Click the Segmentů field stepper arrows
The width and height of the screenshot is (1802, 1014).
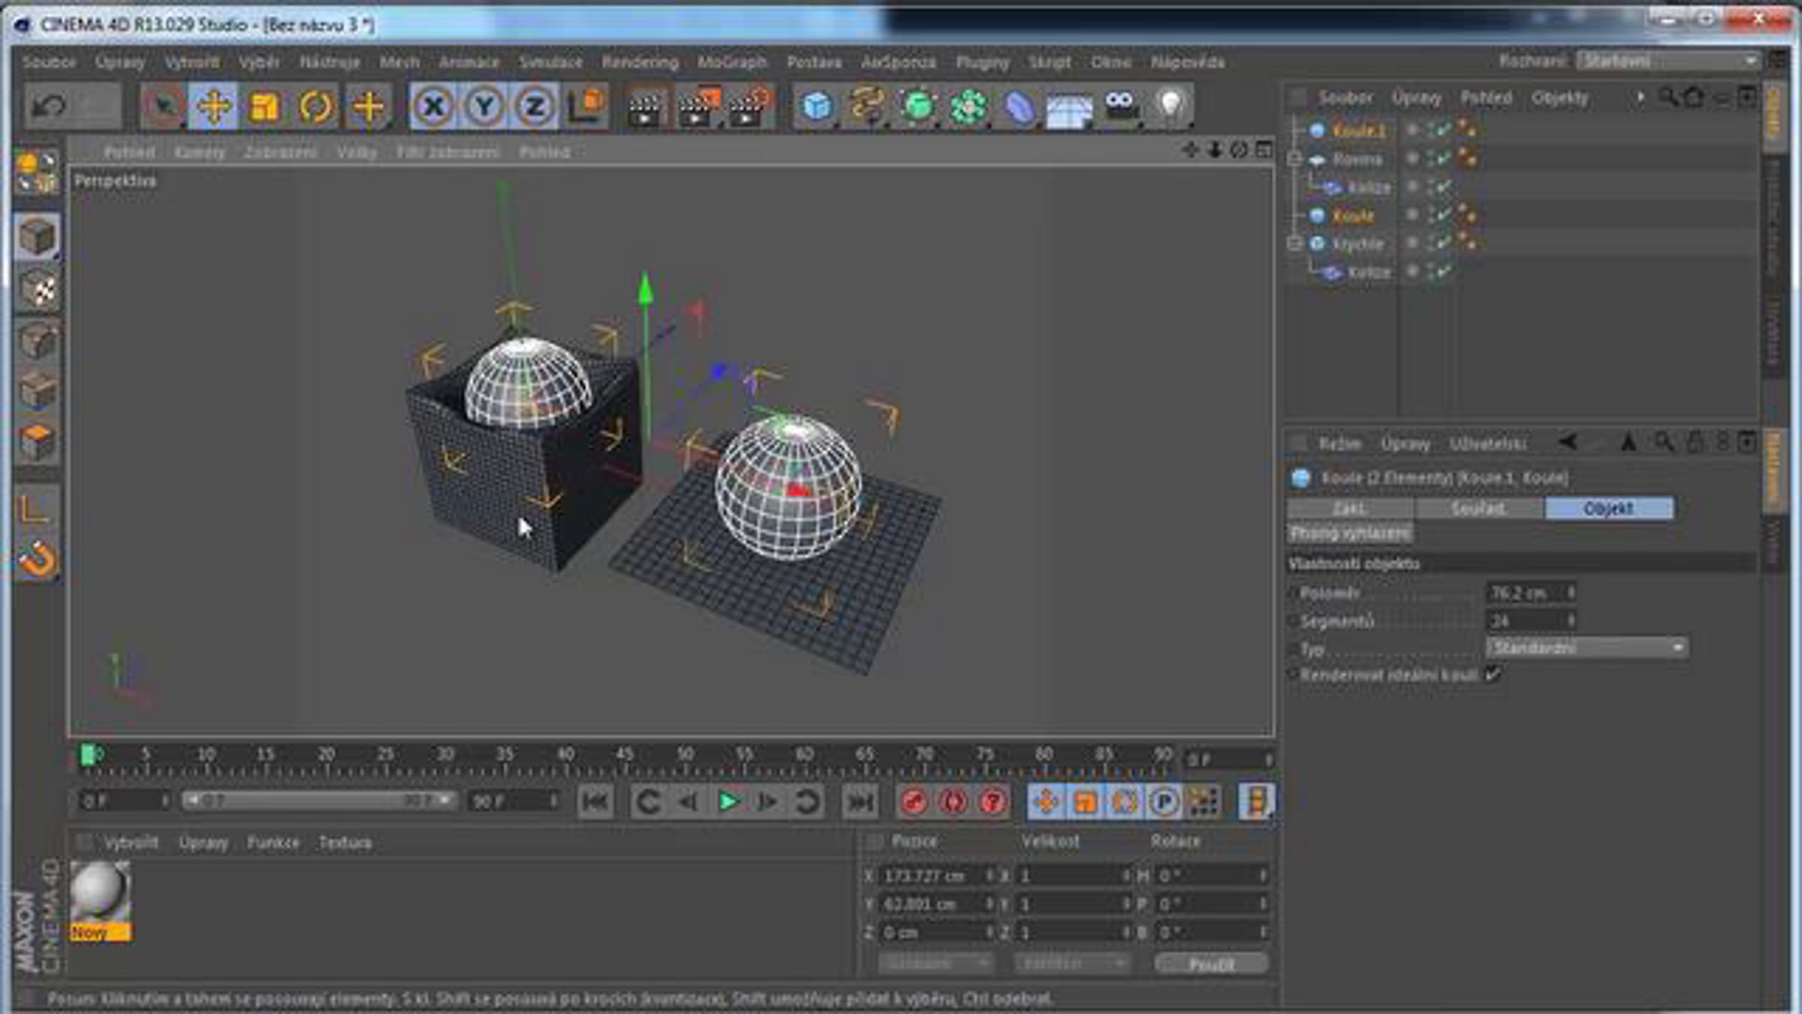tap(1570, 620)
